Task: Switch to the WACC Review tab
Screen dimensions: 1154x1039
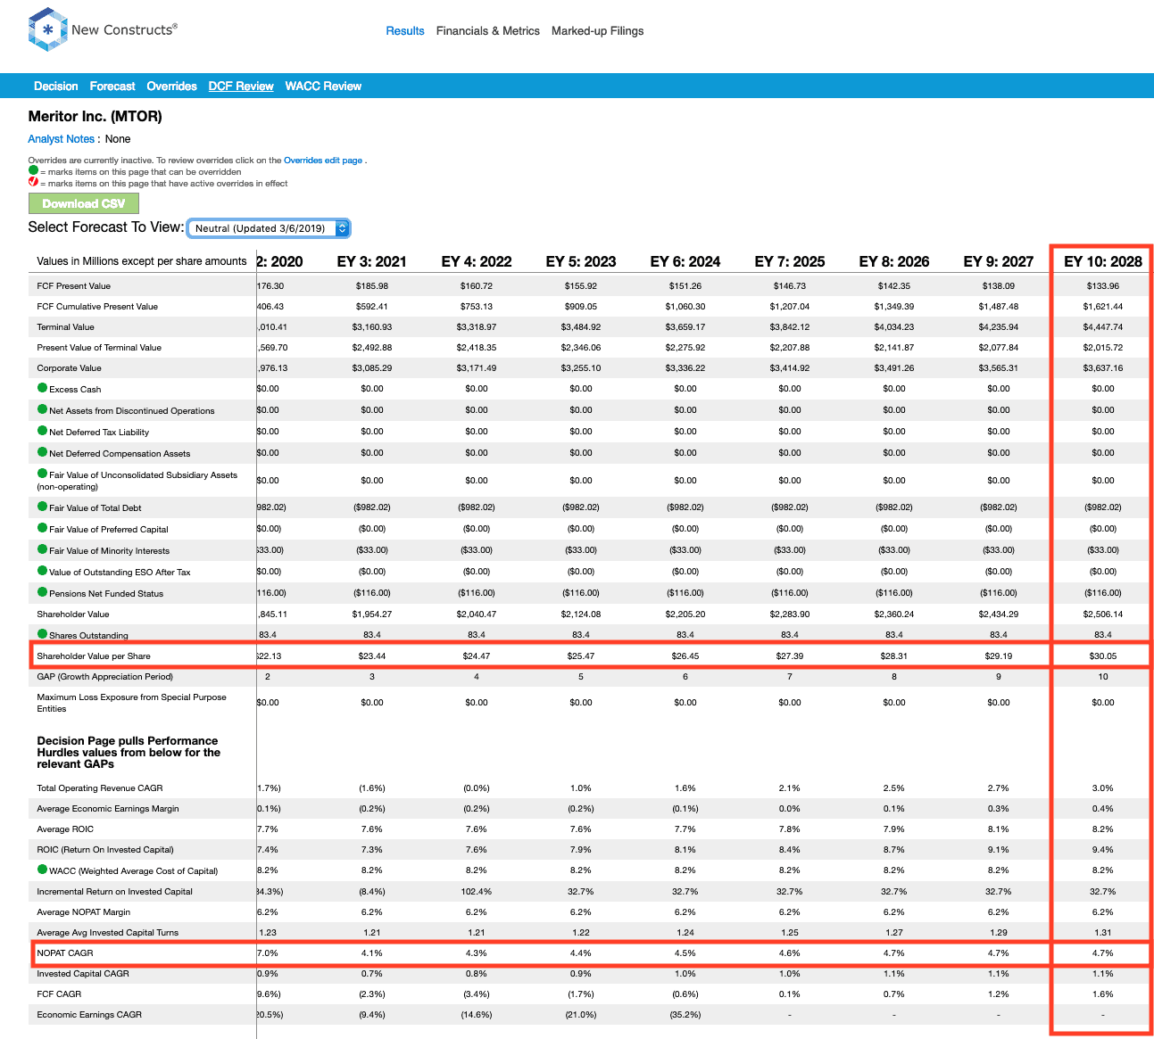Action: pos(323,87)
